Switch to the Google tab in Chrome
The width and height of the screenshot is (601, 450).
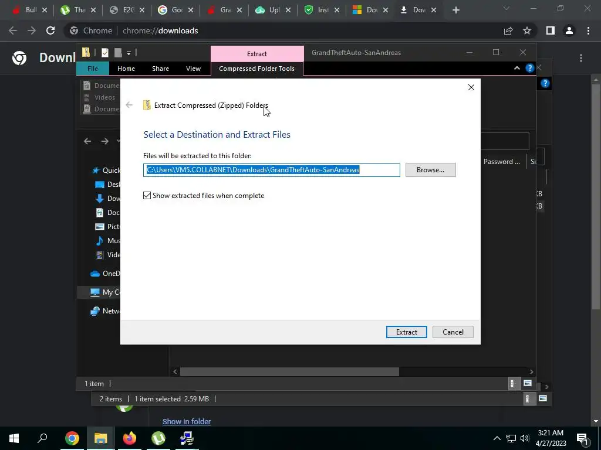point(175,10)
